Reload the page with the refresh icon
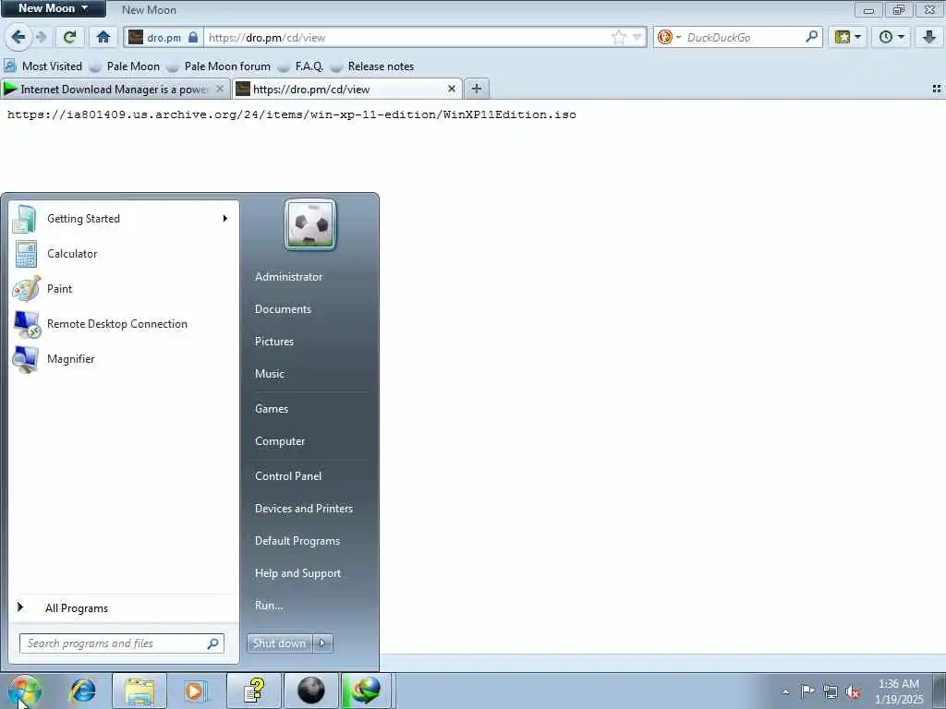The width and height of the screenshot is (946, 709). 69,37
